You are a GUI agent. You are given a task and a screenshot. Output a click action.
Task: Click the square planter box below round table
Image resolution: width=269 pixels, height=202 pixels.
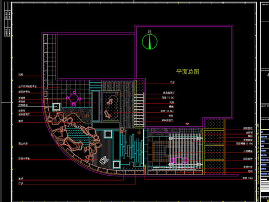pyautogui.click(x=57, y=107)
